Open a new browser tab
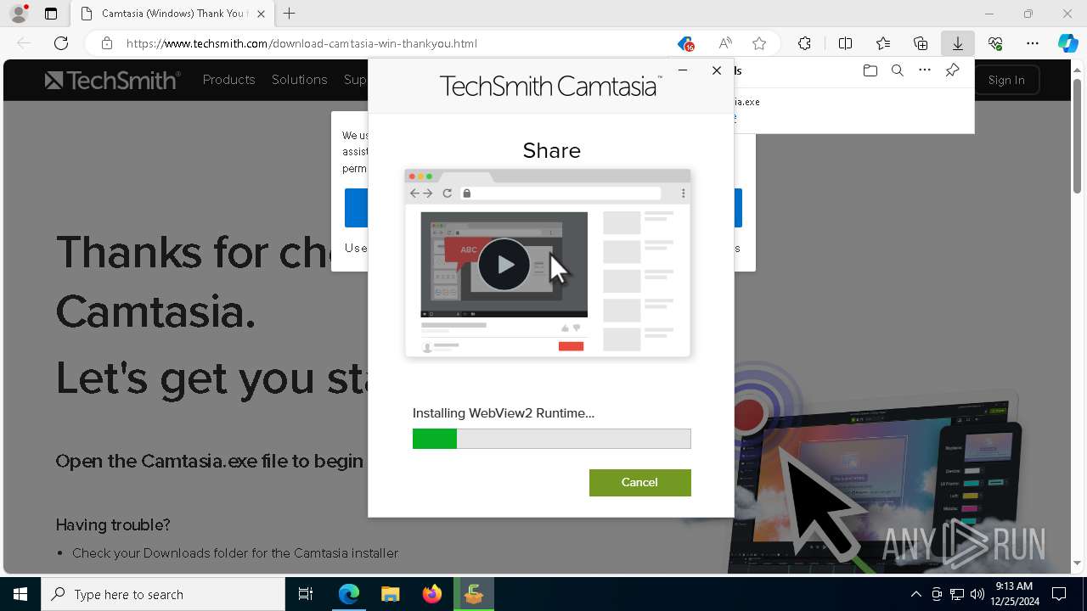The width and height of the screenshot is (1087, 611). point(290,14)
